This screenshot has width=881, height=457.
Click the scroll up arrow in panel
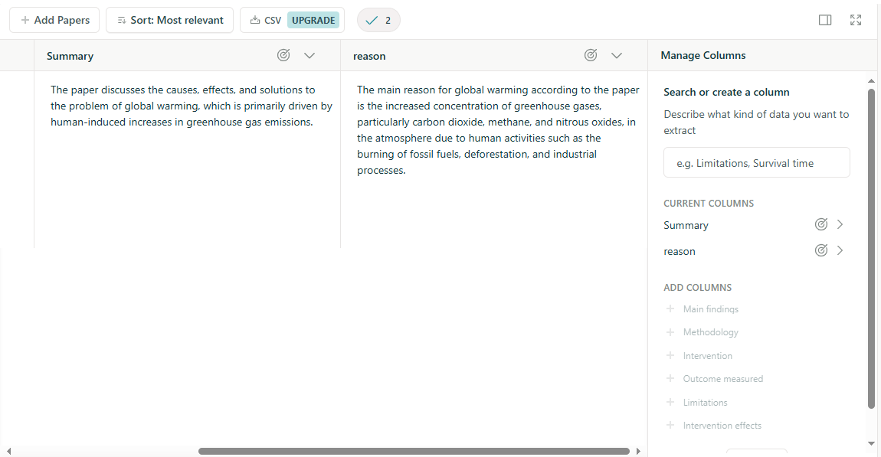[x=872, y=81]
